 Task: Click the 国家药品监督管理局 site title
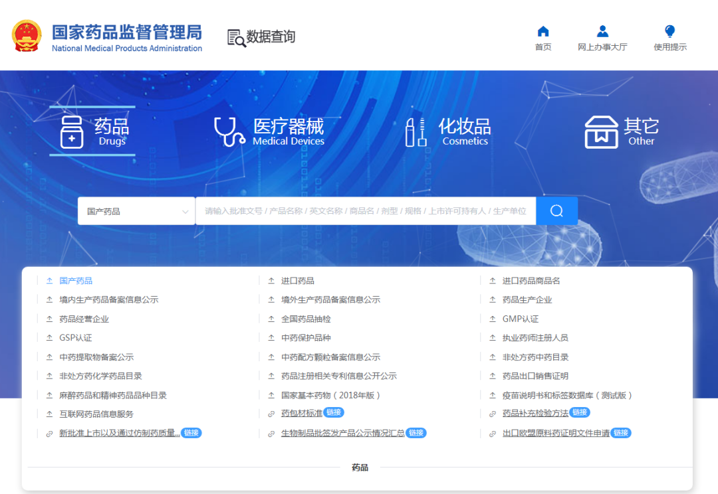click(127, 32)
